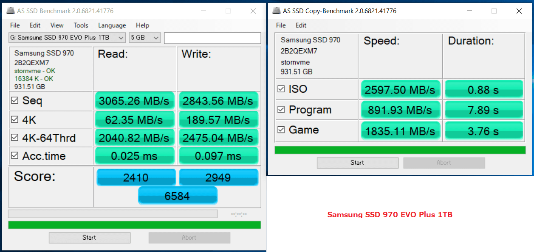Open the View menu in AS SSD Benchmark

coord(57,25)
